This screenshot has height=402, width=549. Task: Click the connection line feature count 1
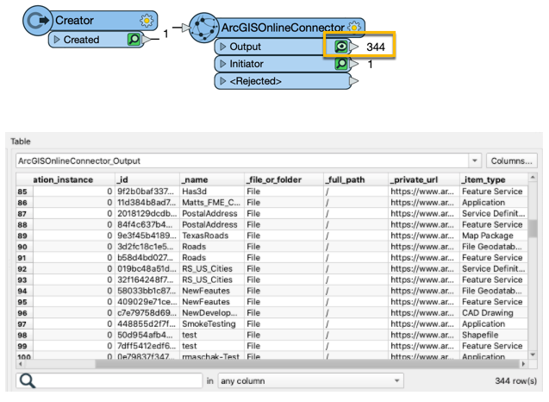pos(165,34)
